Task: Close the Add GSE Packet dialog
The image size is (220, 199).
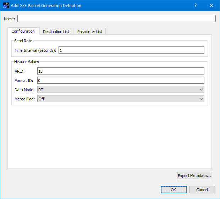Action: coord(211,6)
